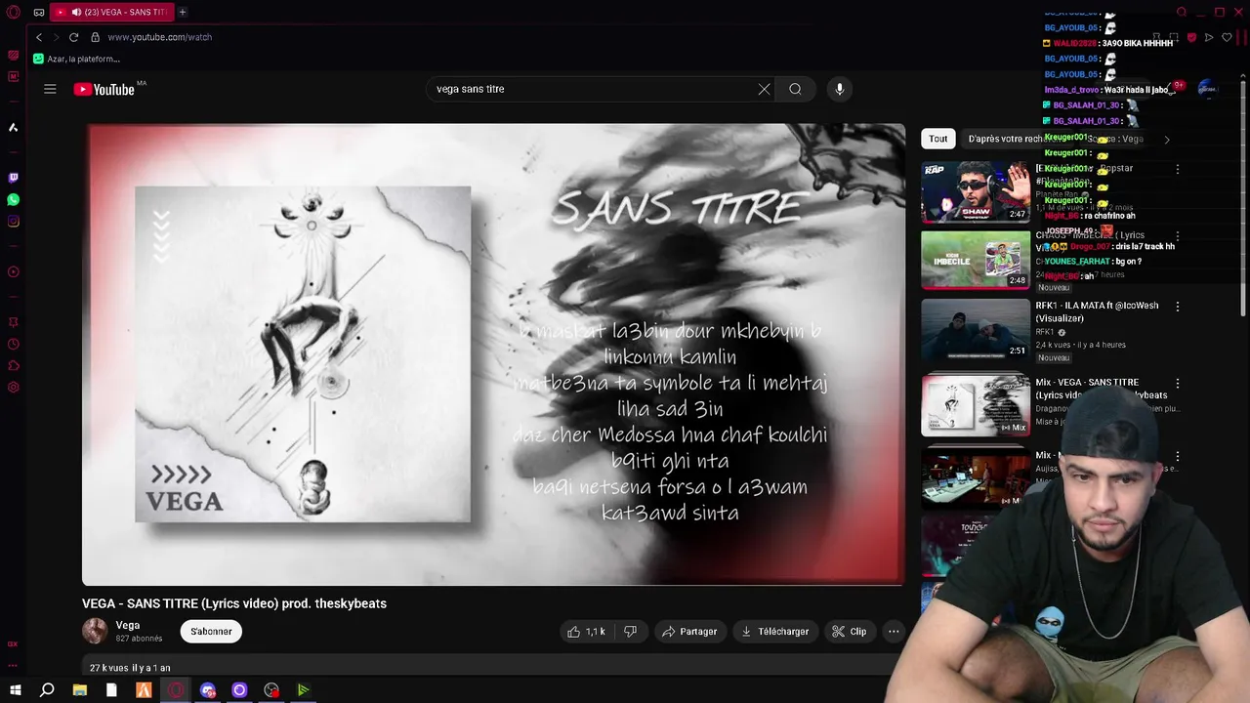
Task: Open more actions ellipsis below the video
Action: 894,632
